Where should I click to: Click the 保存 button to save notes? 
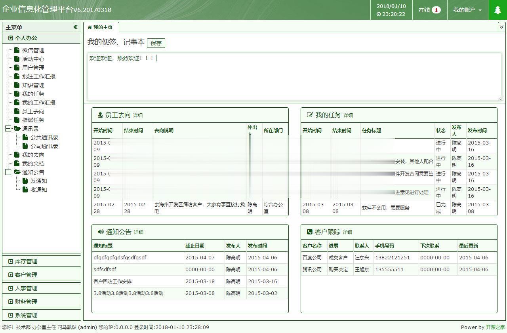coord(156,43)
